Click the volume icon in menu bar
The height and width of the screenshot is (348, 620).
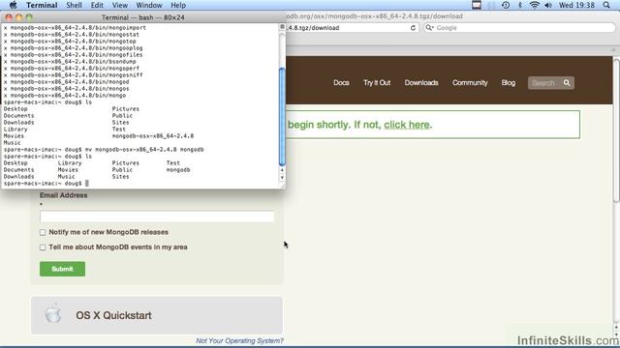pyautogui.click(x=548, y=5)
